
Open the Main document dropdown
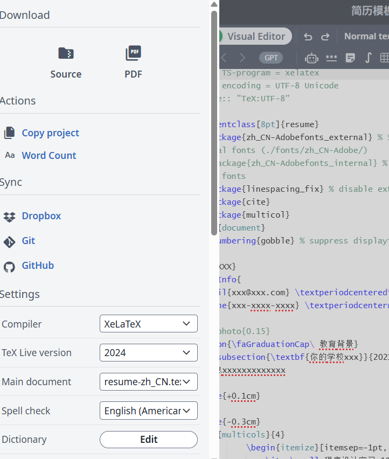(x=149, y=382)
